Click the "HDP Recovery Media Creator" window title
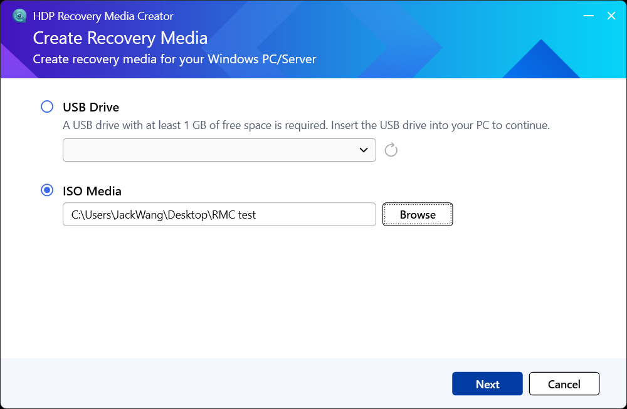Screen dimensions: 627x409 pos(103,16)
